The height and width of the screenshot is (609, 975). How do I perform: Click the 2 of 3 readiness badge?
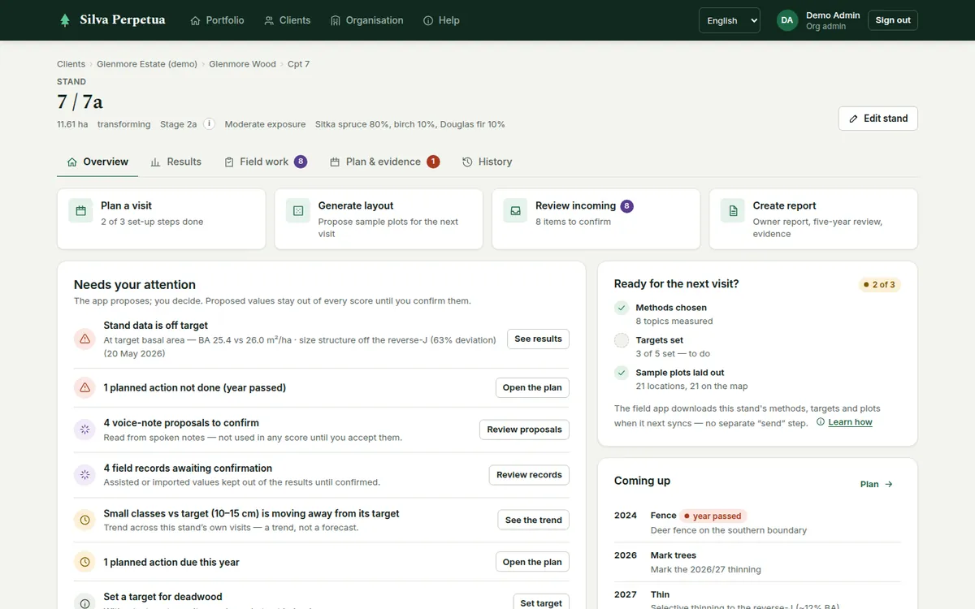[x=880, y=285]
